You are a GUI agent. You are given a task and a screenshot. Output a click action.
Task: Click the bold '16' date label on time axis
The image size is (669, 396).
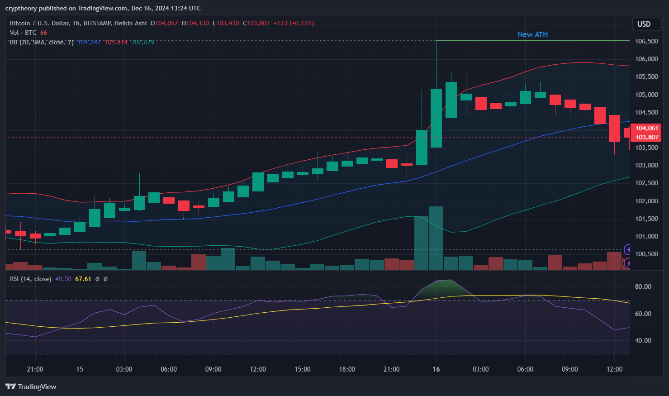coord(436,369)
